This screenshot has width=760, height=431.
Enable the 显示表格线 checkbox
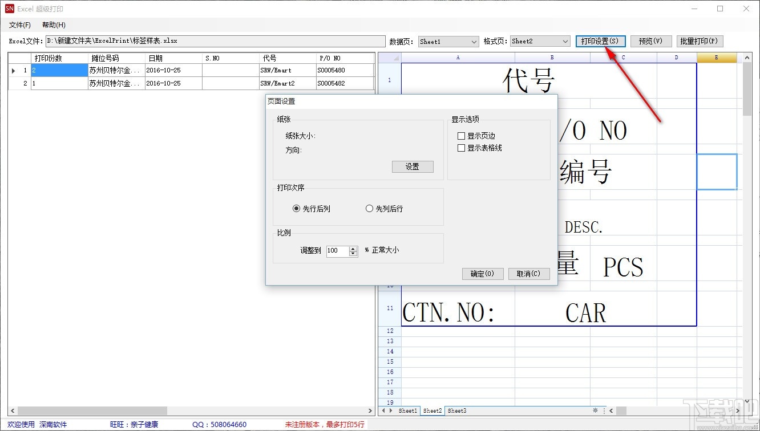pos(462,148)
